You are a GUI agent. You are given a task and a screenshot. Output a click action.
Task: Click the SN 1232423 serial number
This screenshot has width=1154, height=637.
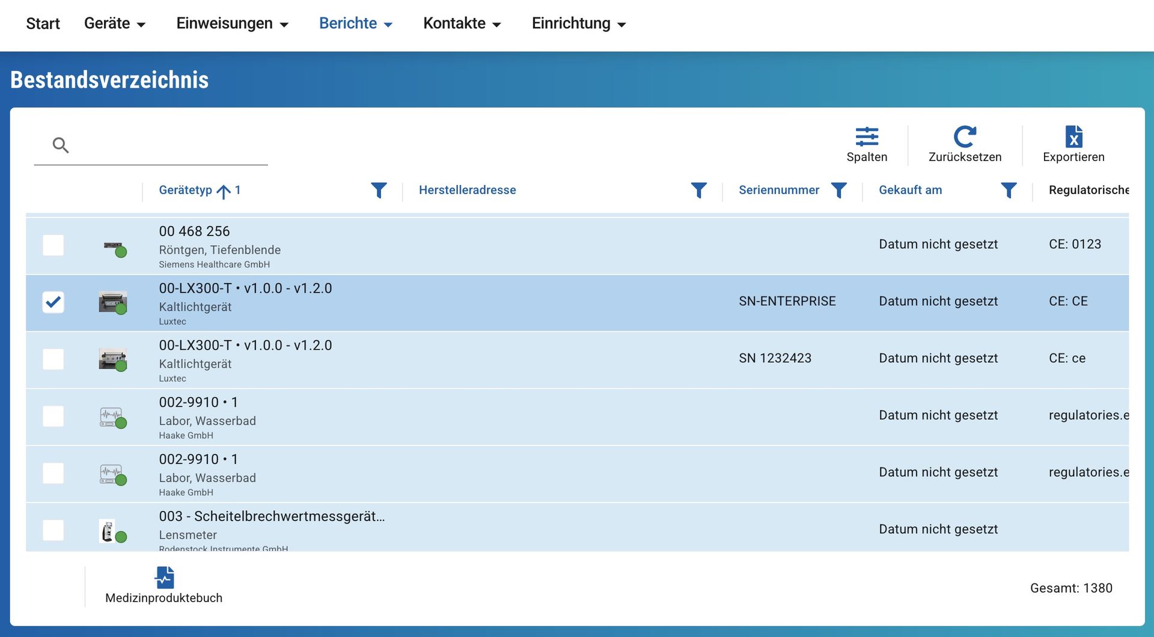pos(775,358)
